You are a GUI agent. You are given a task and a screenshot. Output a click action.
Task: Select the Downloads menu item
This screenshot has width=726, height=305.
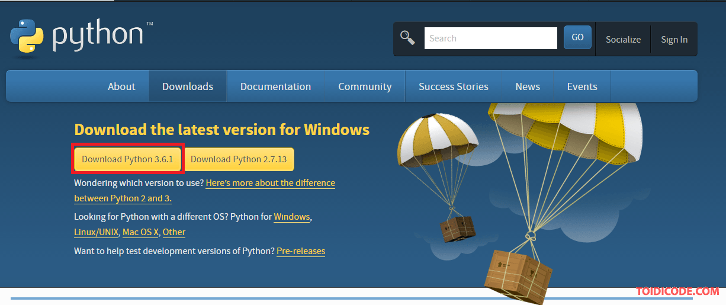point(188,86)
